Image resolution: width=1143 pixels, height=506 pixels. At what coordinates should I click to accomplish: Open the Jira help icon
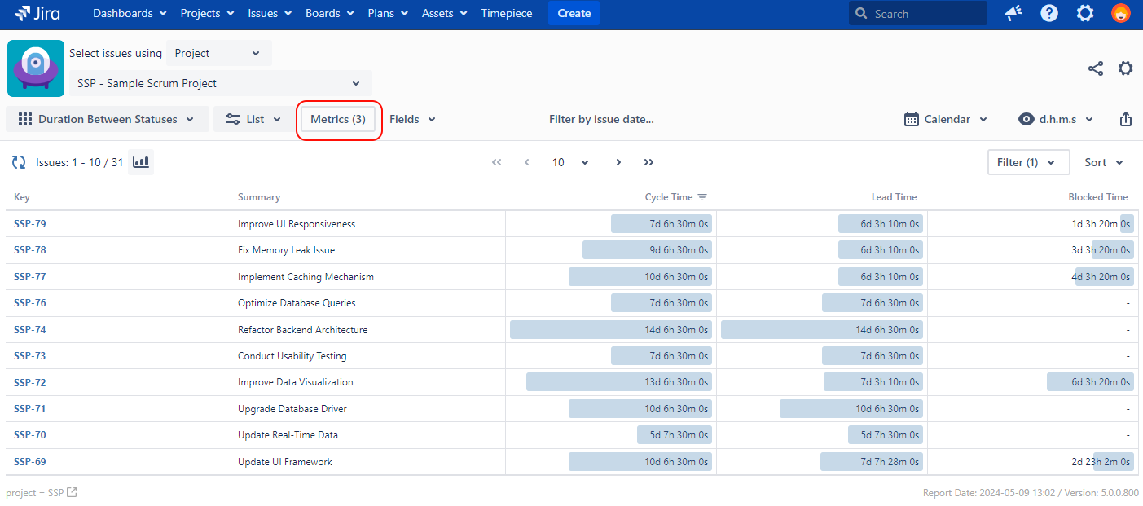click(1049, 14)
